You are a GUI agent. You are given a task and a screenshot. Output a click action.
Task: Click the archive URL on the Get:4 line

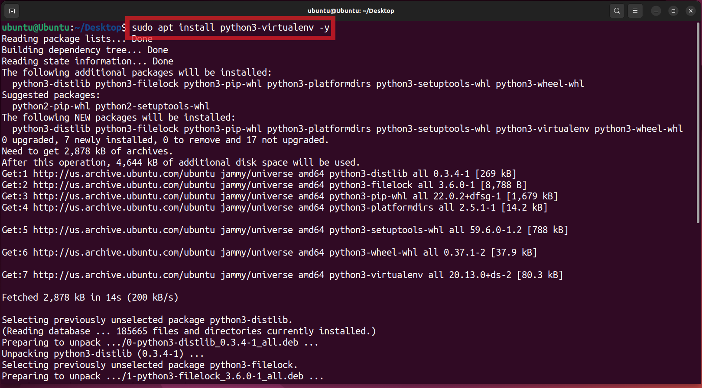click(123, 208)
